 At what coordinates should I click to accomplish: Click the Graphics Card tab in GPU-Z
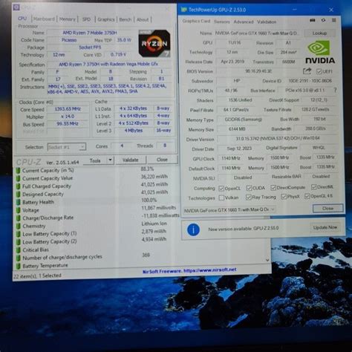click(x=196, y=22)
